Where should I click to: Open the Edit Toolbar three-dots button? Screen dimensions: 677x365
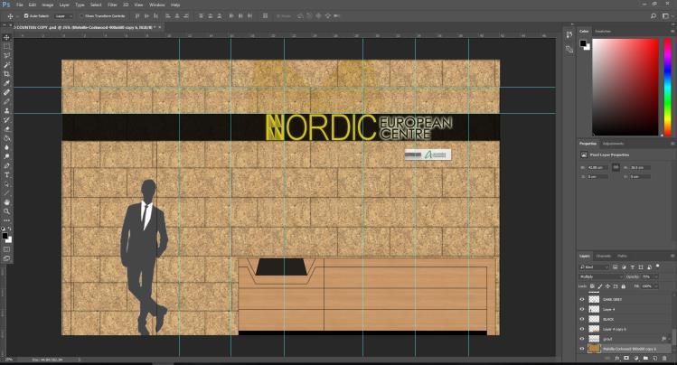(x=6, y=220)
